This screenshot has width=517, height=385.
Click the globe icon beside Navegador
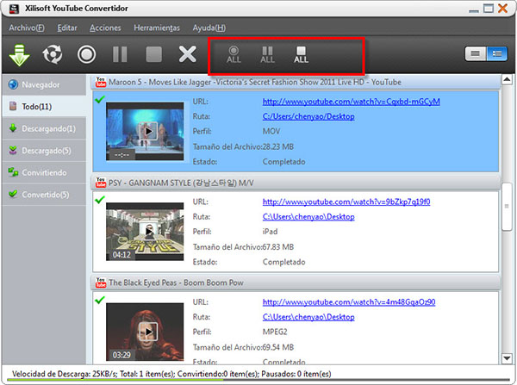13,84
